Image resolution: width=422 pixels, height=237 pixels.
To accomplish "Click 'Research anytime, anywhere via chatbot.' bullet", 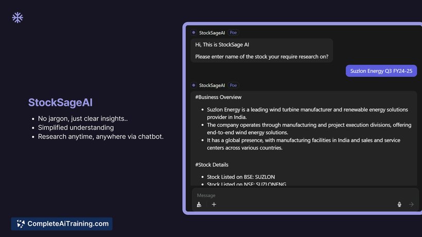I will (101, 137).
